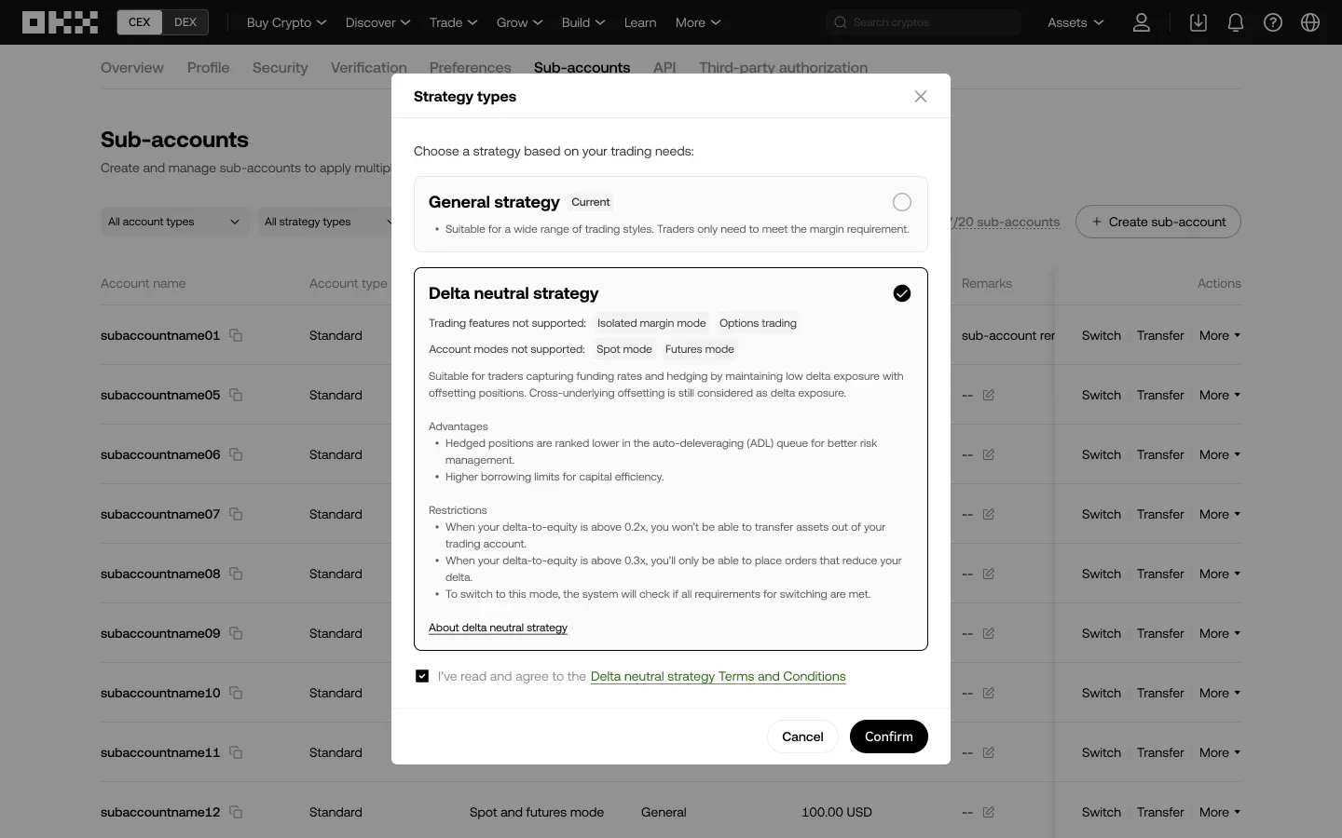Open Delta neutral strategy Terms and Conditions

pos(718,676)
